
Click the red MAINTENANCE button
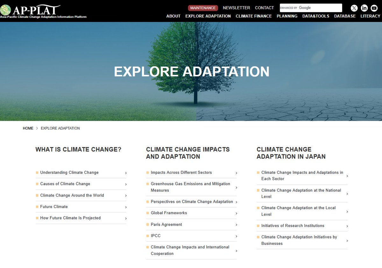click(203, 8)
